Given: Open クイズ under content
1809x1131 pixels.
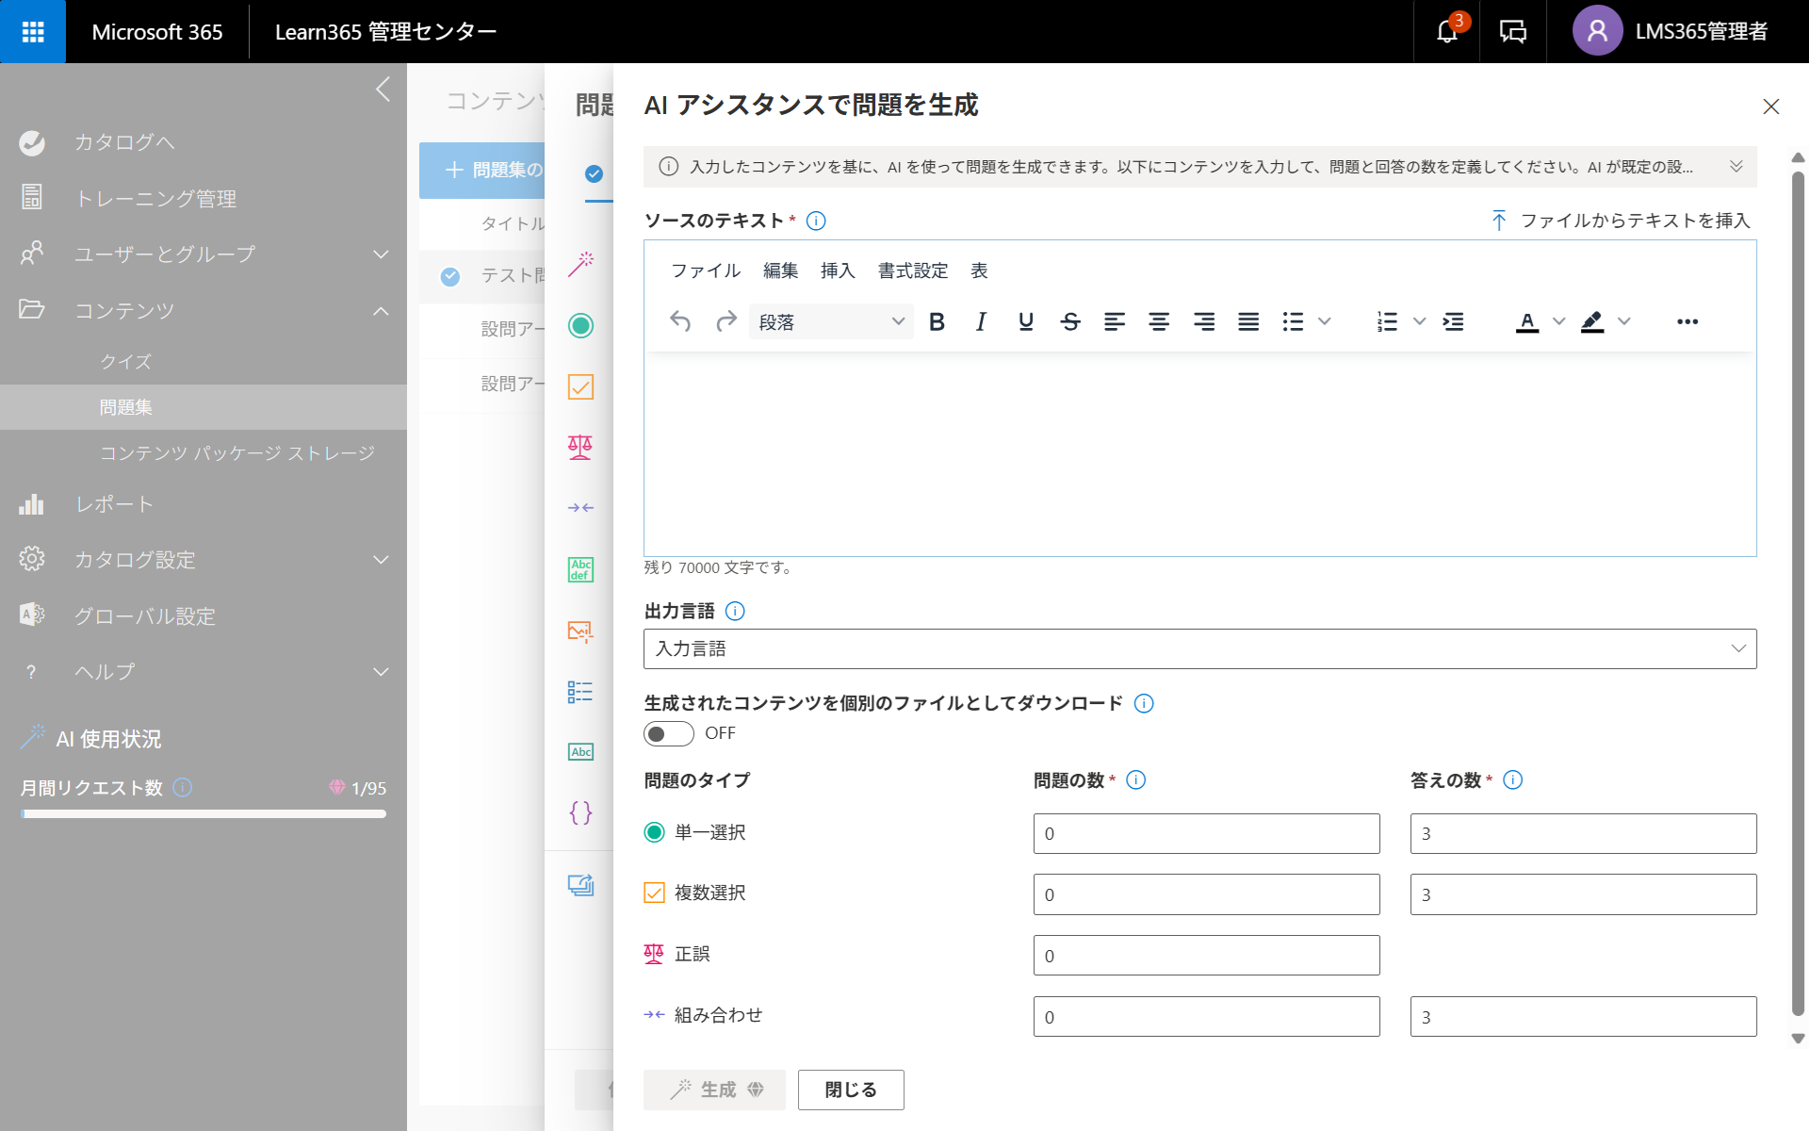Looking at the screenshot, I should [x=126, y=362].
